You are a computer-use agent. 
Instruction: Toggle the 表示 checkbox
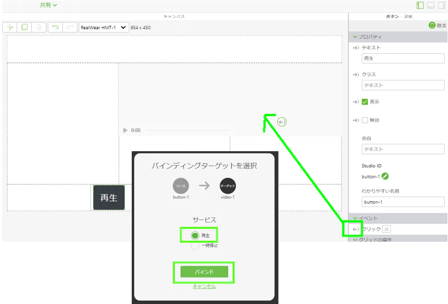pos(365,102)
